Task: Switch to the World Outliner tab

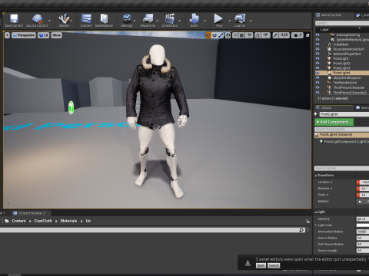Action: pyautogui.click(x=331, y=15)
